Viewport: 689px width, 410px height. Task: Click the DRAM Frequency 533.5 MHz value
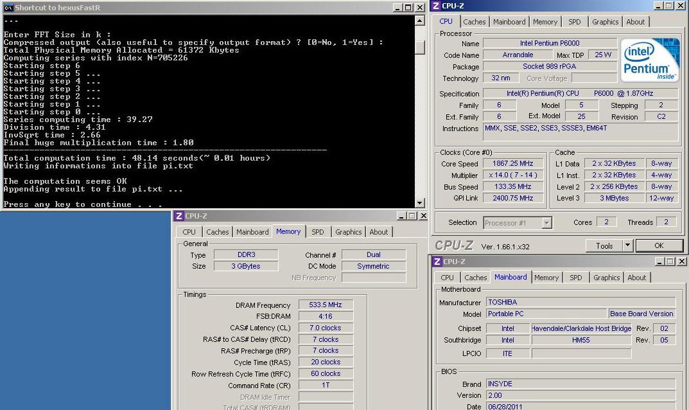326,305
